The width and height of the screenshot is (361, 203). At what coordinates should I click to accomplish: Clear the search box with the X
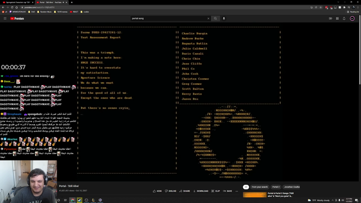tap(208, 19)
